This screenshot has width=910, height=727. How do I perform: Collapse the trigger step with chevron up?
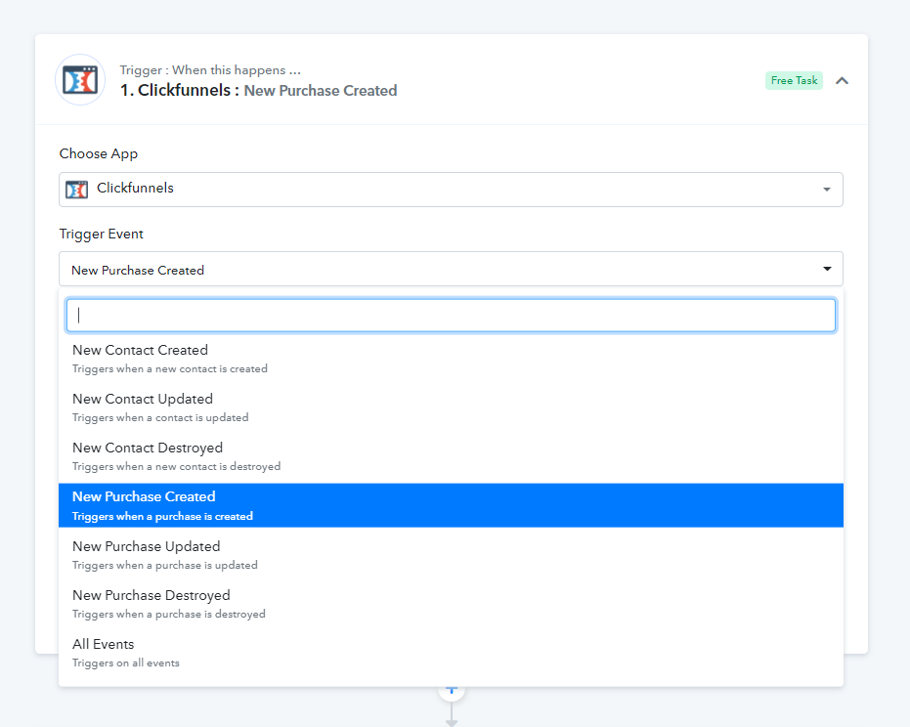coord(842,81)
